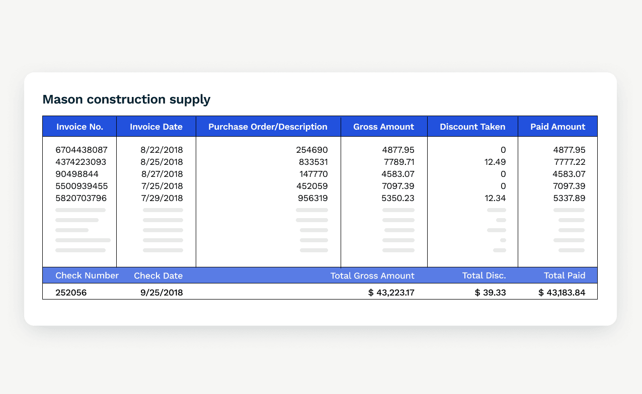Click the 12.49 discount value
The width and height of the screenshot is (642, 394).
[494, 162]
